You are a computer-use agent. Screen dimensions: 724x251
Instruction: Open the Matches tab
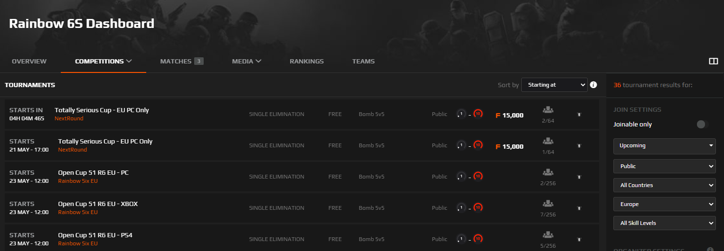click(182, 61)
